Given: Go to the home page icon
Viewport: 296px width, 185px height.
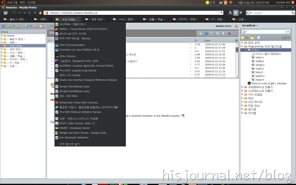Looking at the screenshot, I should (x=40, y=13).
